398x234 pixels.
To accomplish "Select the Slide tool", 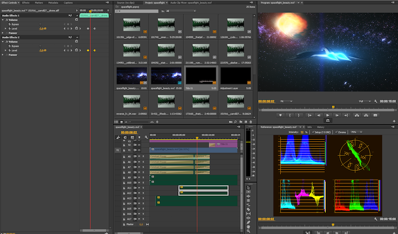I will (x=248, y=218).
